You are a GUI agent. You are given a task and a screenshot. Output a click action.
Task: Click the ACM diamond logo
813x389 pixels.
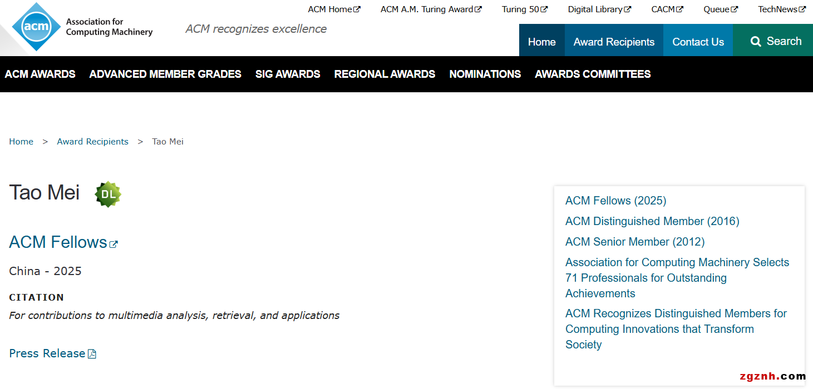coord(37,27)
